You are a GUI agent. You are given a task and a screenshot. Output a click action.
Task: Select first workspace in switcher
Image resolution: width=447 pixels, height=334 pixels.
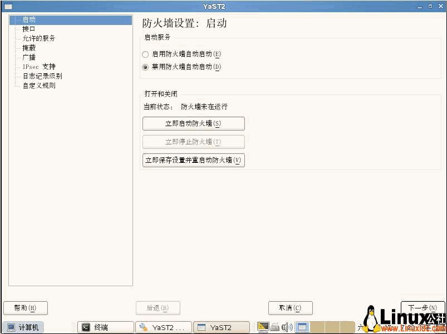pyautogui.click(x=302, y=327)
